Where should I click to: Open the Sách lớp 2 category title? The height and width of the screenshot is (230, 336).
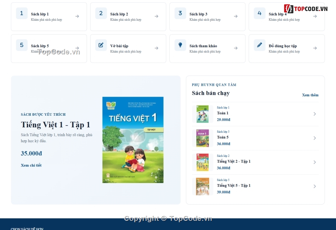119,14
